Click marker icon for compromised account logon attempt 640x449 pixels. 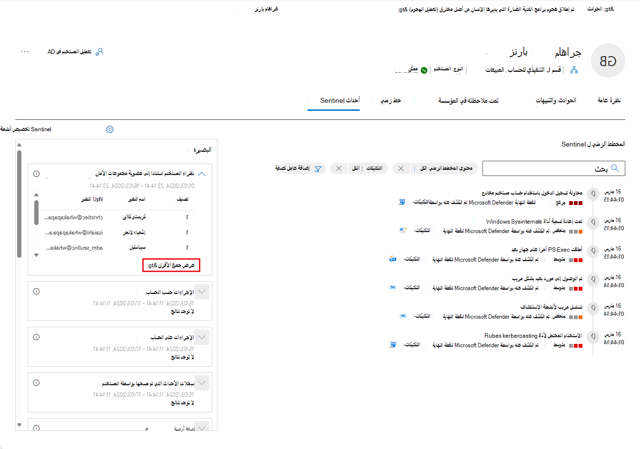[x=593, y=194]
